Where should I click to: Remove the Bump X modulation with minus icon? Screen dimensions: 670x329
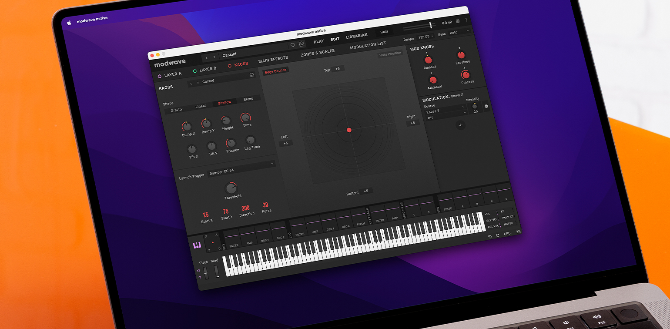click(486, 106)
